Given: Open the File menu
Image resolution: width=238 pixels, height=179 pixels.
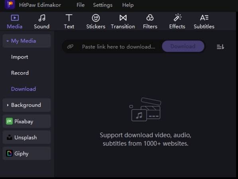Looking at the screenshot, I should tap(81, 5).
